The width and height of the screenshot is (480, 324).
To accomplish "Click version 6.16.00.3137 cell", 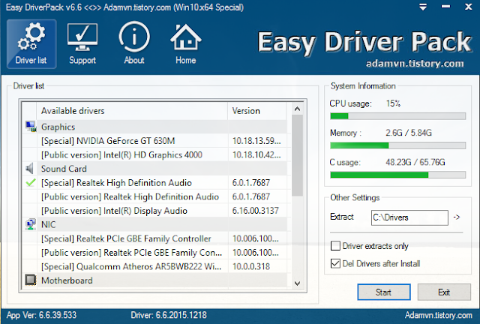I will [256, 211].
